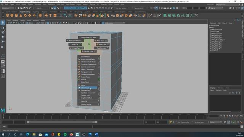Open Extract Faces option box

click(99, 88)
